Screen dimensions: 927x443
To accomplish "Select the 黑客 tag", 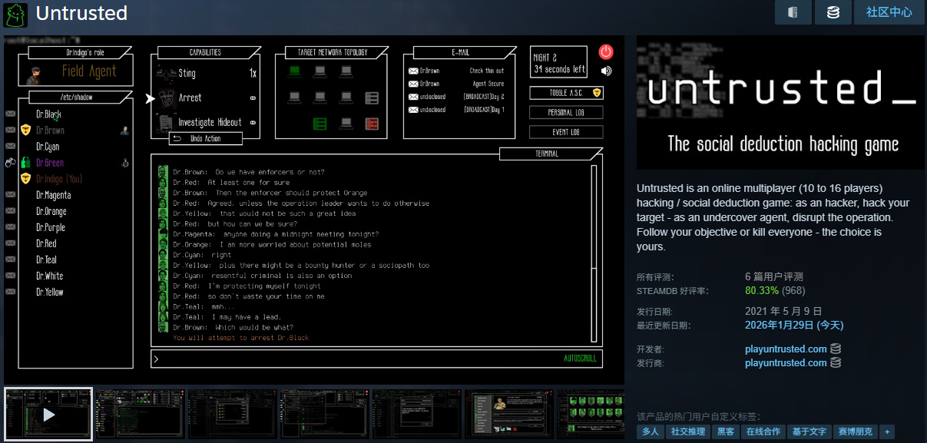I will click(726, 431).
